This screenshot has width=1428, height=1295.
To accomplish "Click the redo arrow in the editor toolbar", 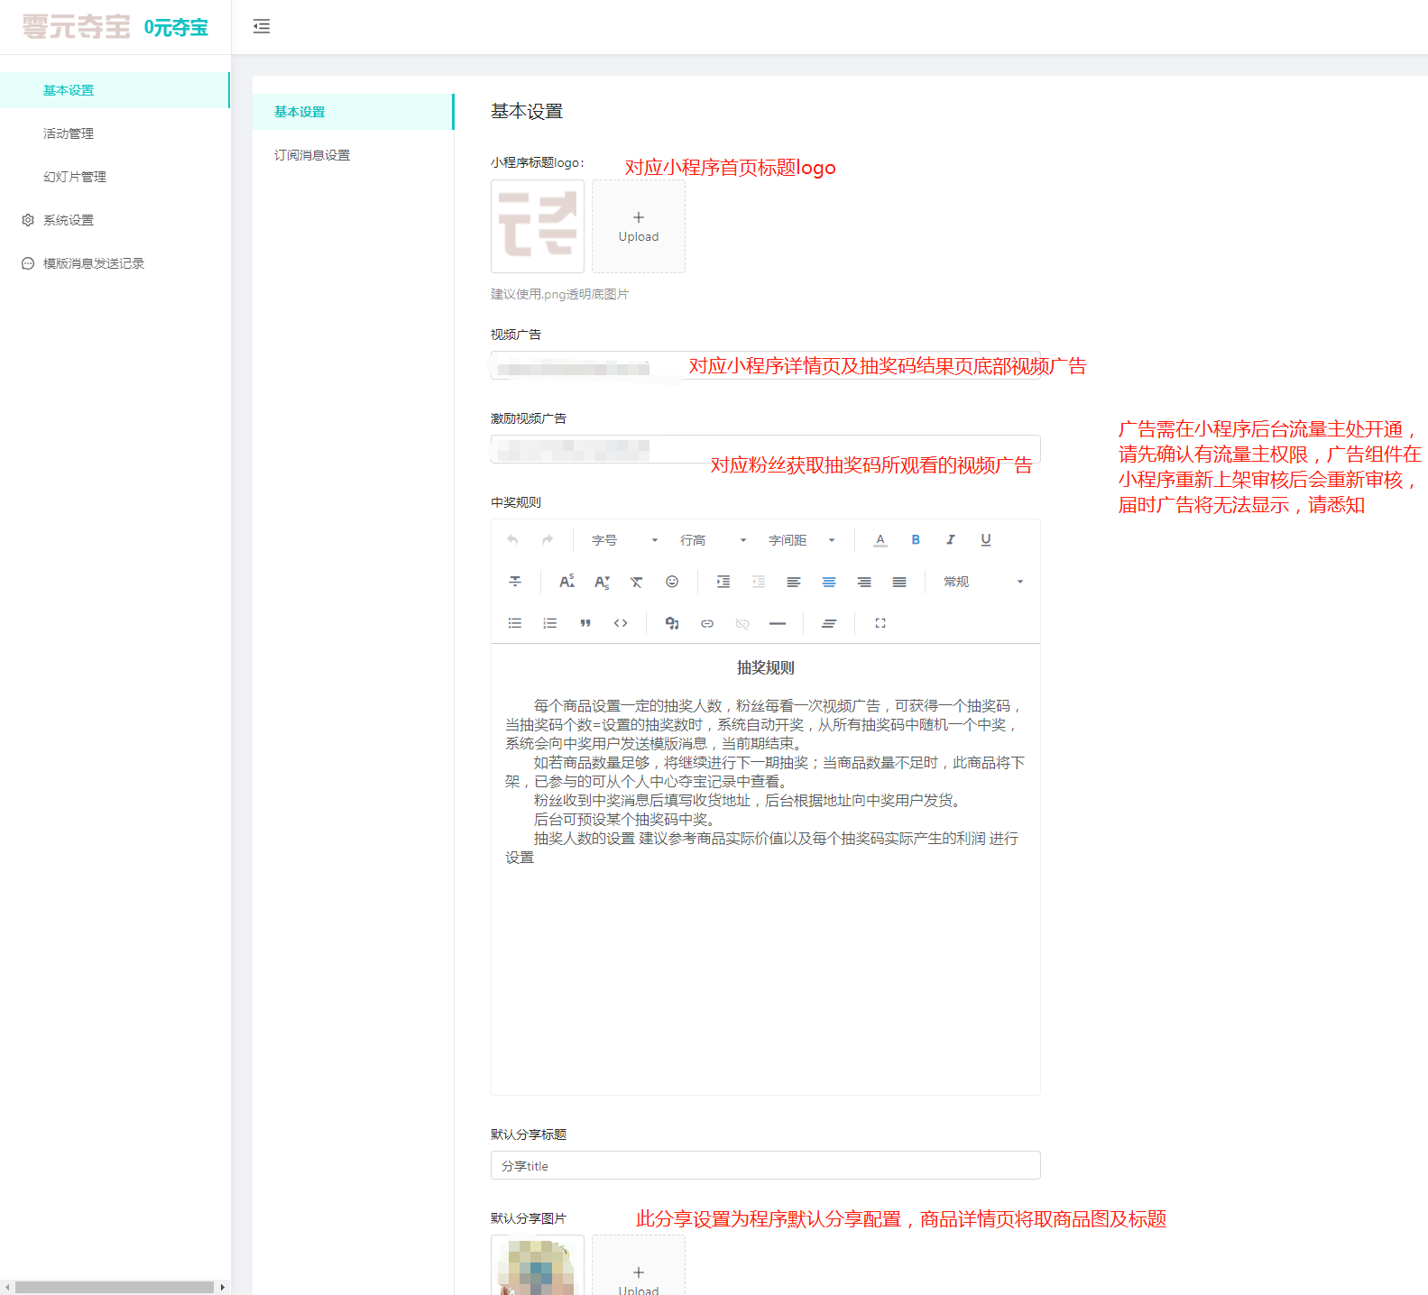I will [548, 540].
